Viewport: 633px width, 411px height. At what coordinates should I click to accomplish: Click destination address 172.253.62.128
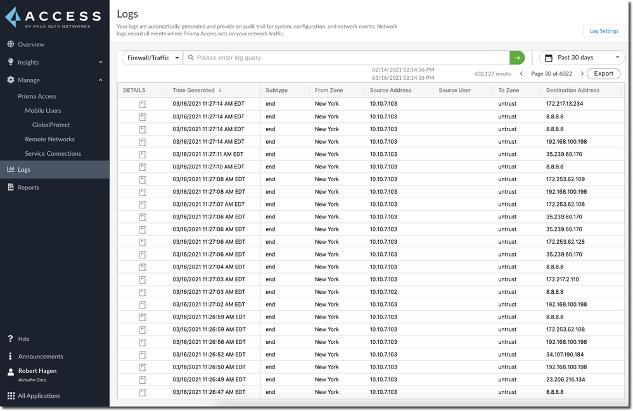pyautogui.click(x=565, y=242)
